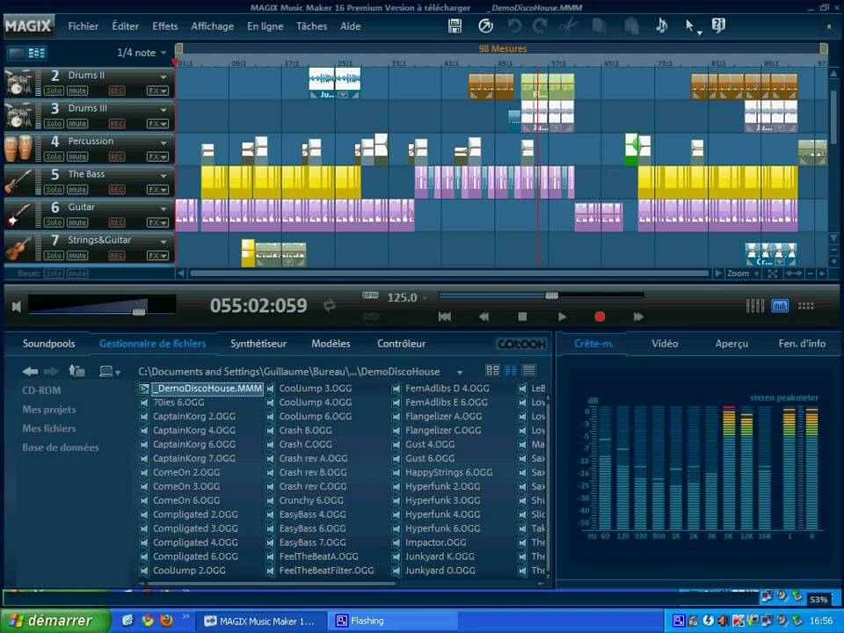Screen dimensions: 844x633
Task: Open the Drums II track FX menu
Action: pyautogui.click(x=157, y=91)
